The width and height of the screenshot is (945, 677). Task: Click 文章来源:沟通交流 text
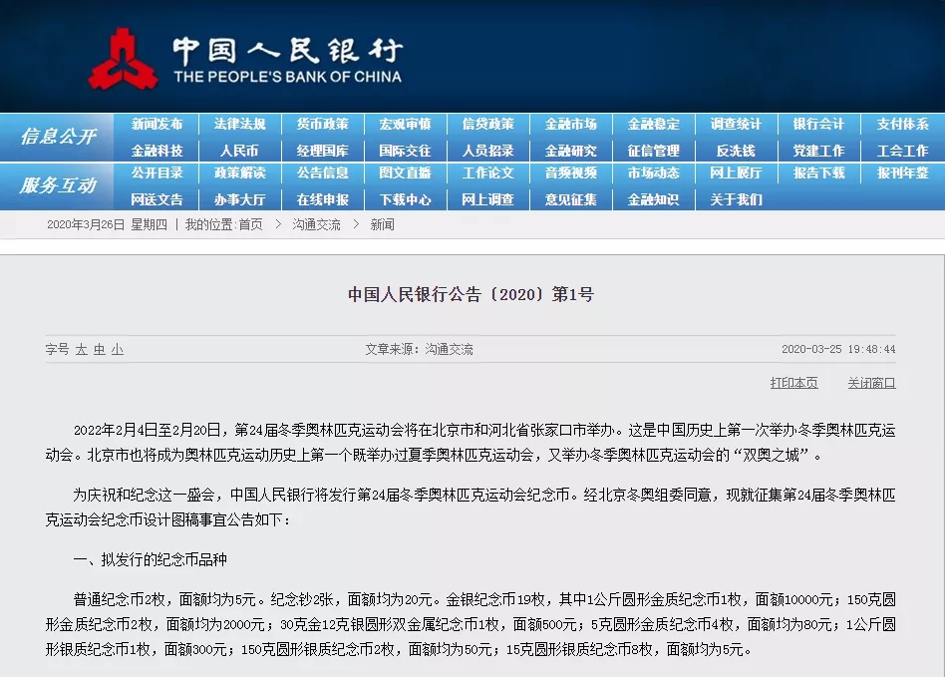[419, 350]
